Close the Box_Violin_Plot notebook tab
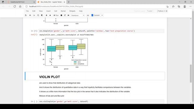The height and width of the screenshot is (109, 194). 64,2
